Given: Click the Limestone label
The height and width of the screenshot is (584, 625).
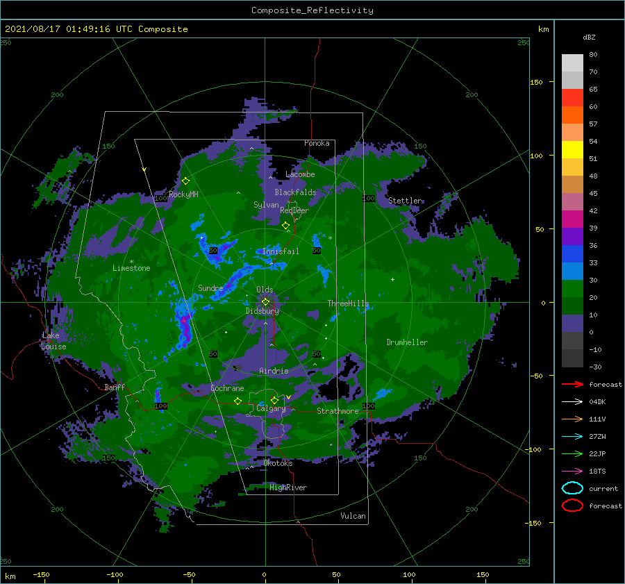Looking at the screenshot, I should tap(131, 268).
